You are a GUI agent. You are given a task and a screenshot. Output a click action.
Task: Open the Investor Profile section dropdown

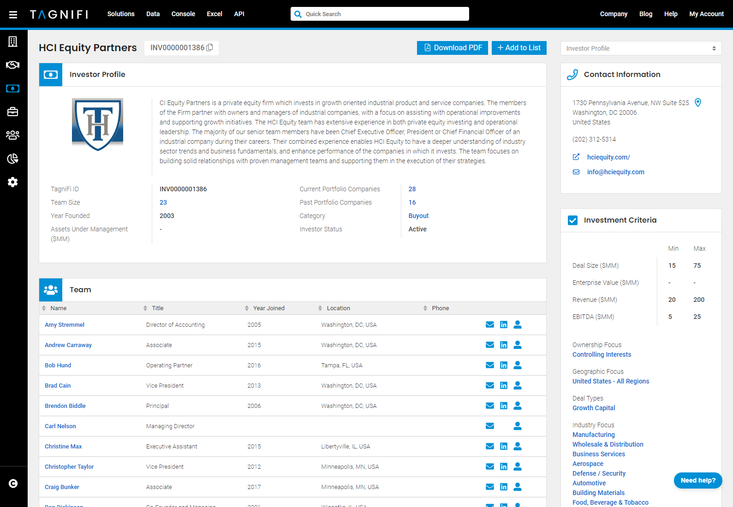(x=641, y=48)
